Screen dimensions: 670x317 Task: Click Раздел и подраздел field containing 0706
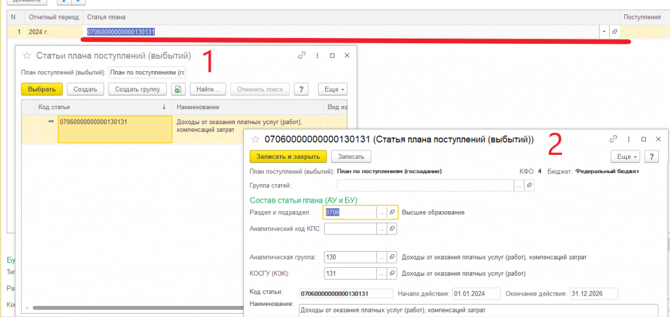click(351, 212)
